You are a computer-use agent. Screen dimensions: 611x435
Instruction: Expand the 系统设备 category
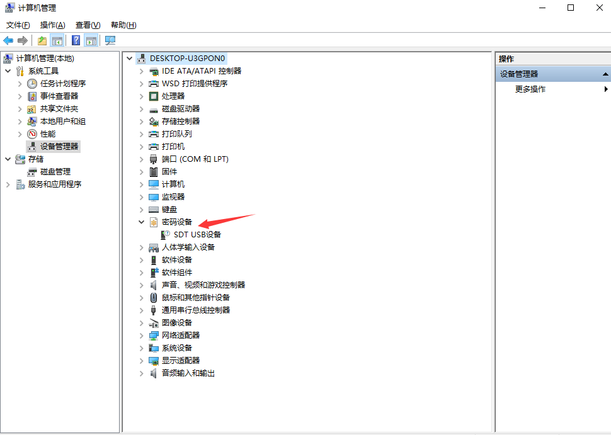pos(142,348)
